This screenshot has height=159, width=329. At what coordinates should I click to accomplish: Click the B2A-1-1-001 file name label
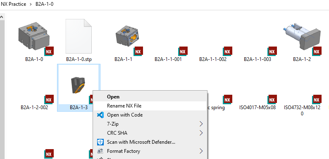point(168,59)
